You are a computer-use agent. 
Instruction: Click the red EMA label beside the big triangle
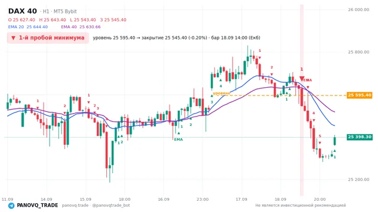click(x=307, y=80)
